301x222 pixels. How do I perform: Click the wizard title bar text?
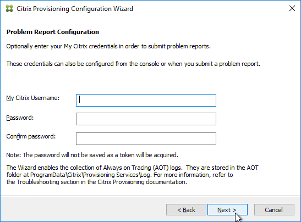[x=75, y=9]
